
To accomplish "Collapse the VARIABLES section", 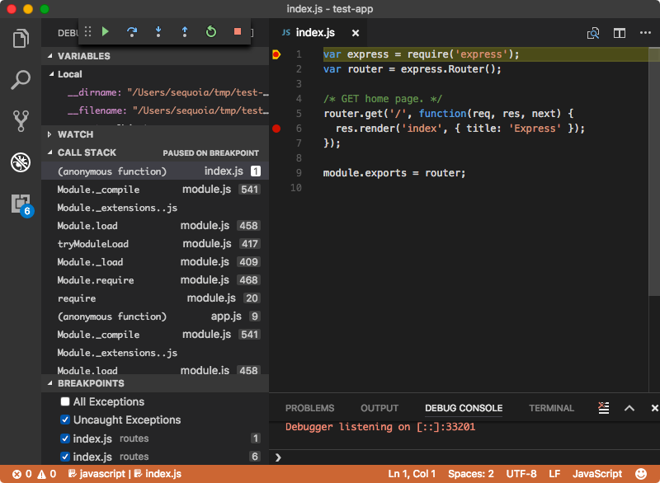I will pos(155,56).
